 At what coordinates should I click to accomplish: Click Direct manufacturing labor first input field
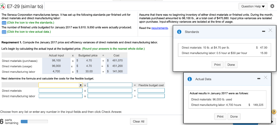(61, 96)
